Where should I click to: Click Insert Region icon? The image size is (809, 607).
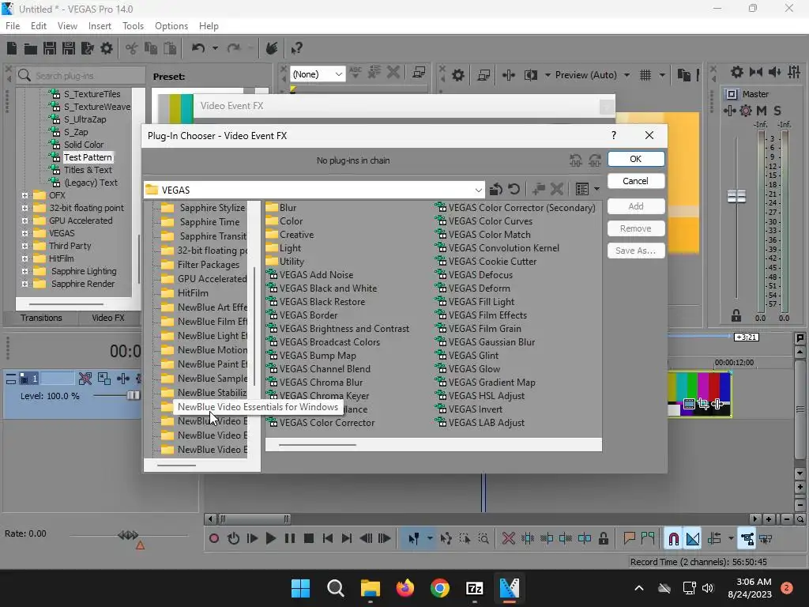(648, 538)
